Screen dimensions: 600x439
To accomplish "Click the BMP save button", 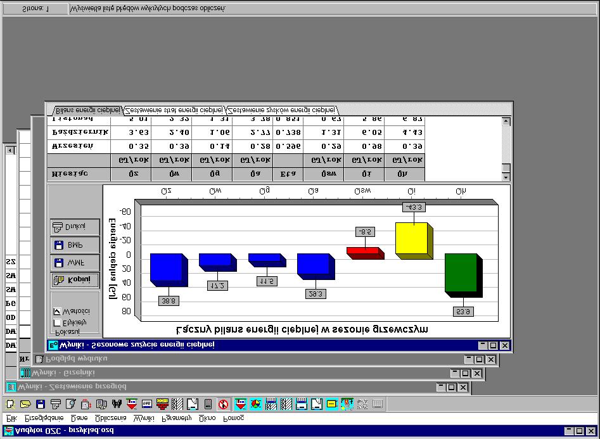I will [x=75, y=245].
